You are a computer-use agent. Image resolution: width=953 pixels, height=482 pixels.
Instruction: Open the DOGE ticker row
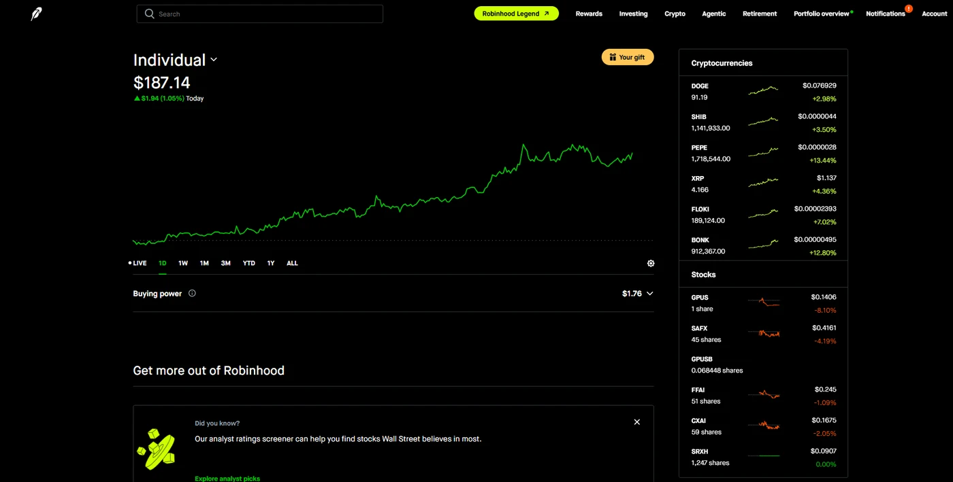[763, 92]
